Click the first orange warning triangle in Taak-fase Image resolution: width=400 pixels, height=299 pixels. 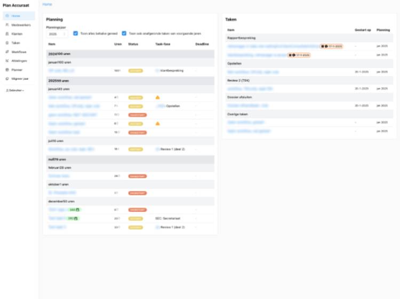157,97
